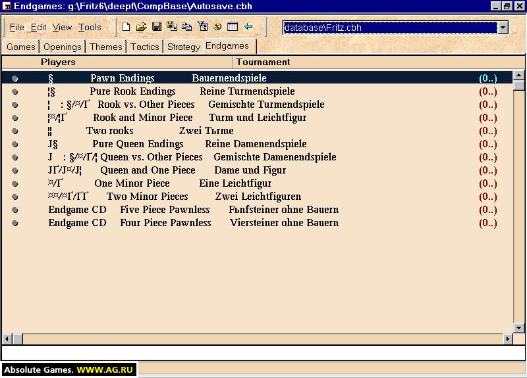527x378 pixels.
Task: Click the Save floppy disk icon
Action: tap(157, 27)
